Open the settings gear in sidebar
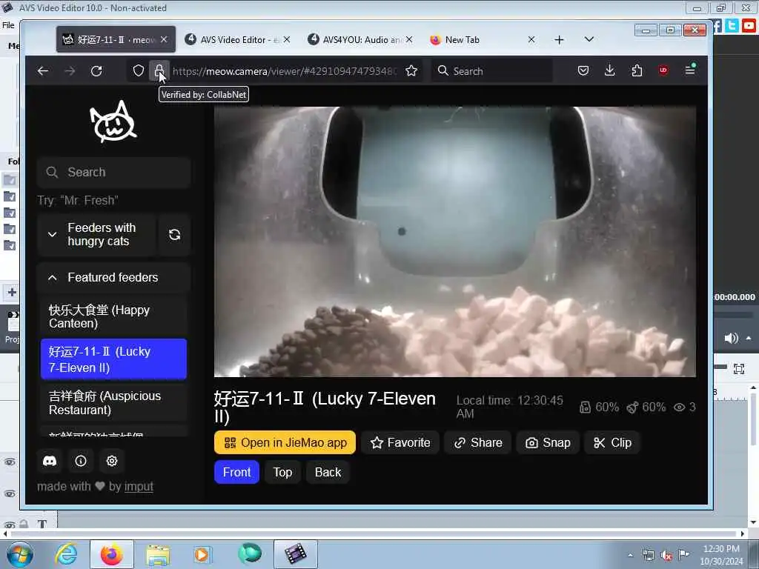 (x=112, y=461)
